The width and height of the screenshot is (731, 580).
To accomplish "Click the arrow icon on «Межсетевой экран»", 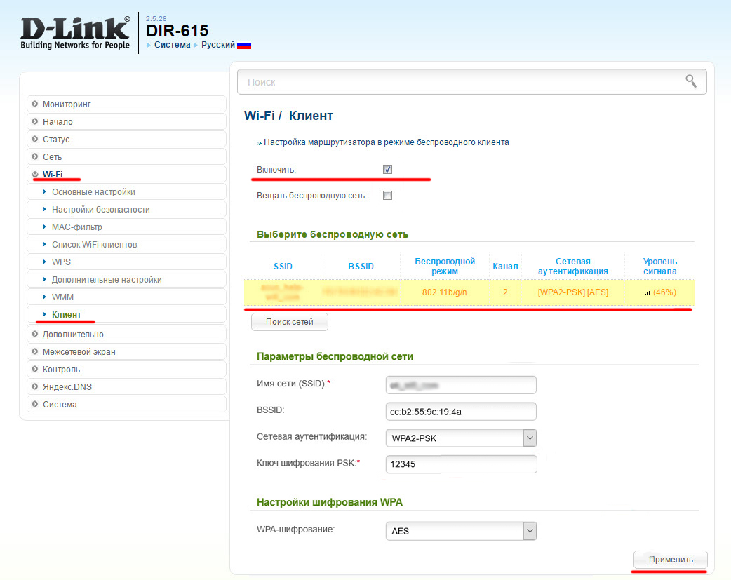I will [34, 351].
